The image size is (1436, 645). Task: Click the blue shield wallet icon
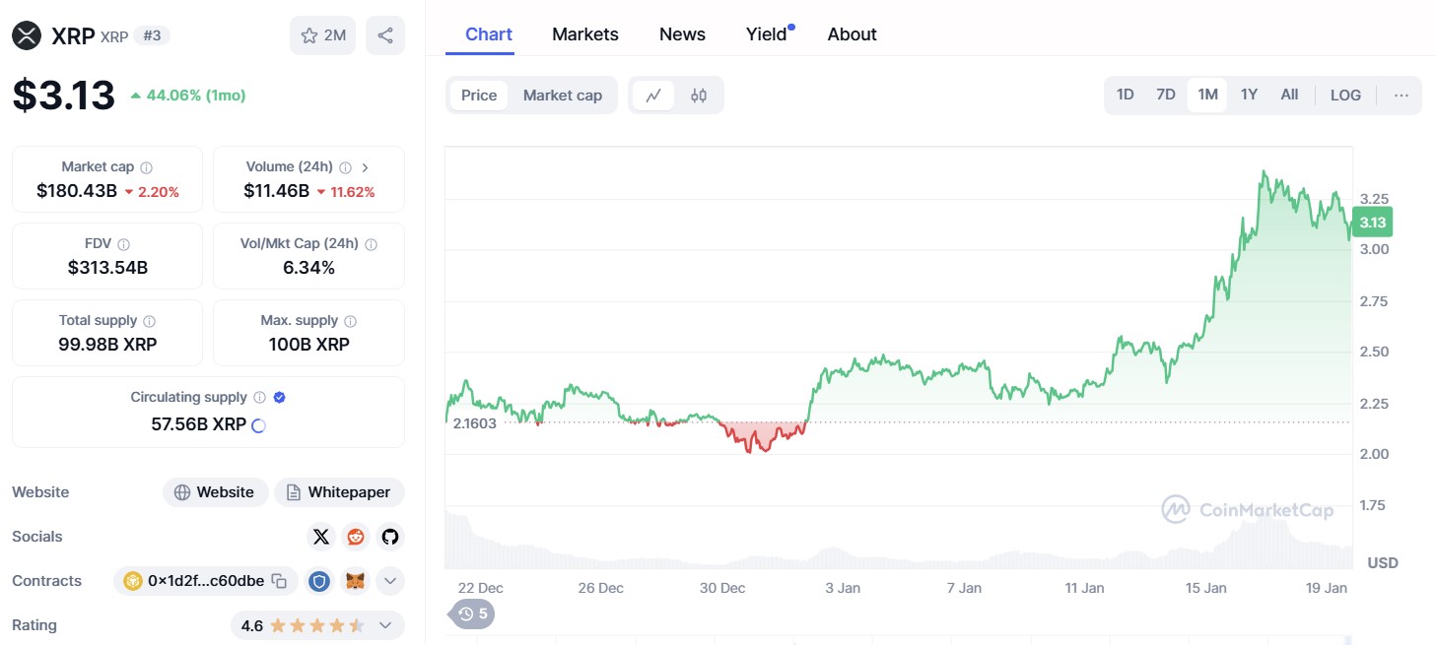(x=319, y=581)
